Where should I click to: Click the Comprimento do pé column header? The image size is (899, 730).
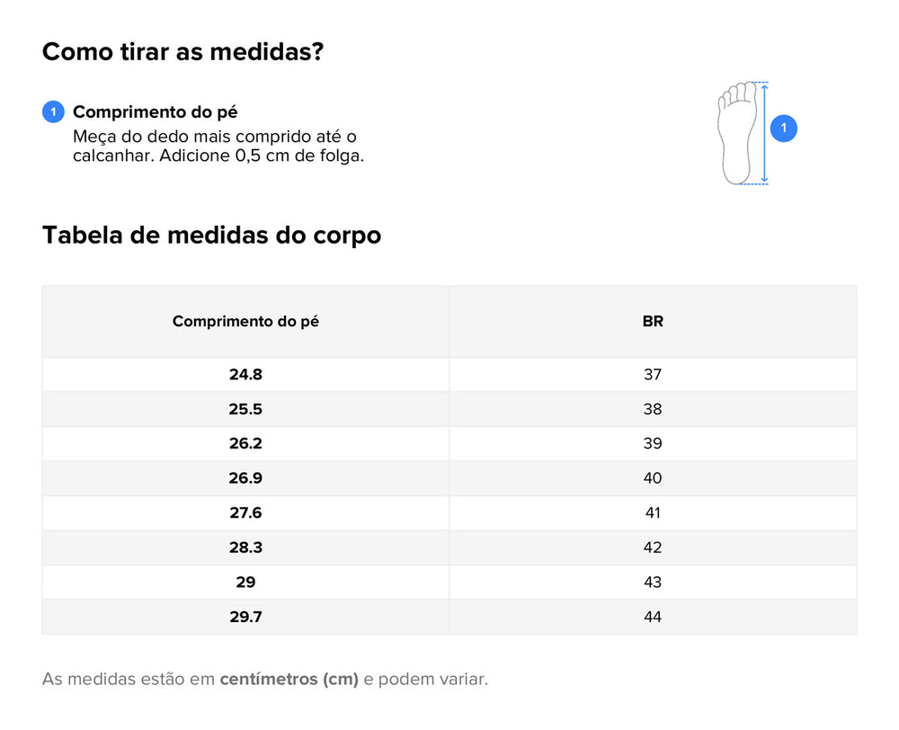245,321
